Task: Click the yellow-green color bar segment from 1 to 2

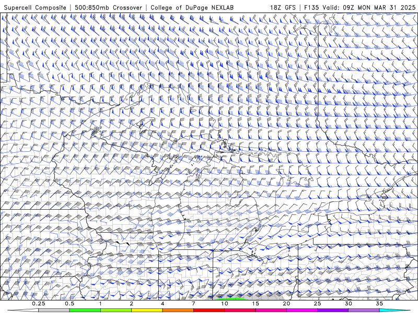Action: (x=116, y=310)
